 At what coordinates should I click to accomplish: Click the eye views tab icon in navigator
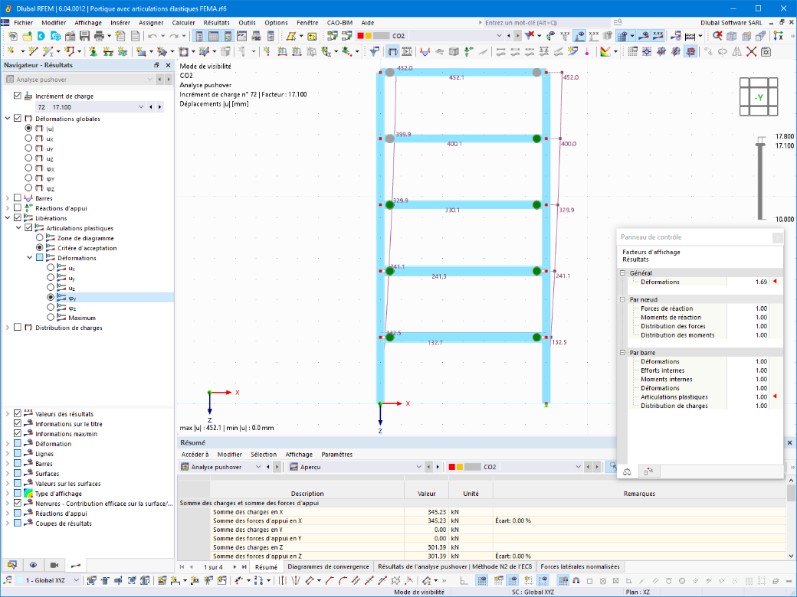[x=33, y=565]
